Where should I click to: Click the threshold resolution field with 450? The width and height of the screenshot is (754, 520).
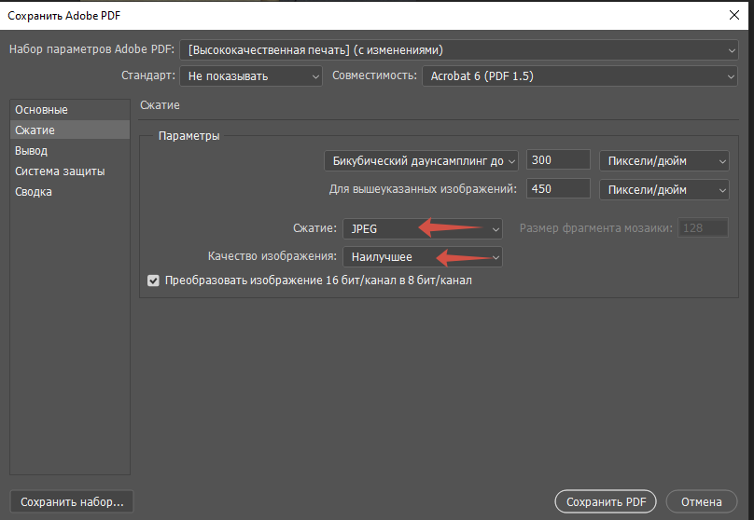pyautogui.click(x=558, y=188)
